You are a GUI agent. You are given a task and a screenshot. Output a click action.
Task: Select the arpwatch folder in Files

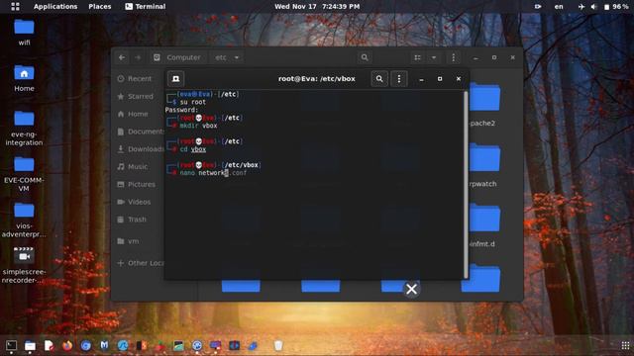484,165
